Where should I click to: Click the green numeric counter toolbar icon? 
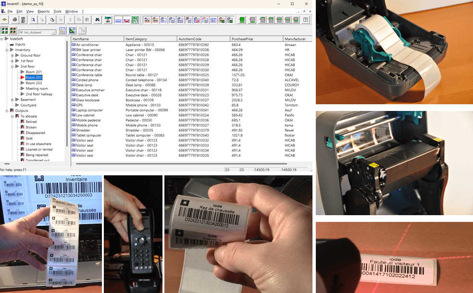[135, 20]
